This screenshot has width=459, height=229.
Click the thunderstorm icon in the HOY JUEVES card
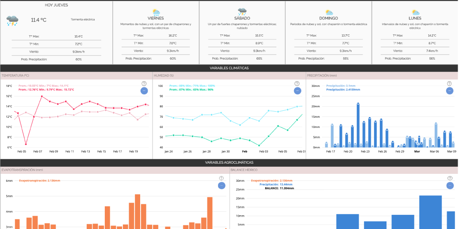(12, 20)
